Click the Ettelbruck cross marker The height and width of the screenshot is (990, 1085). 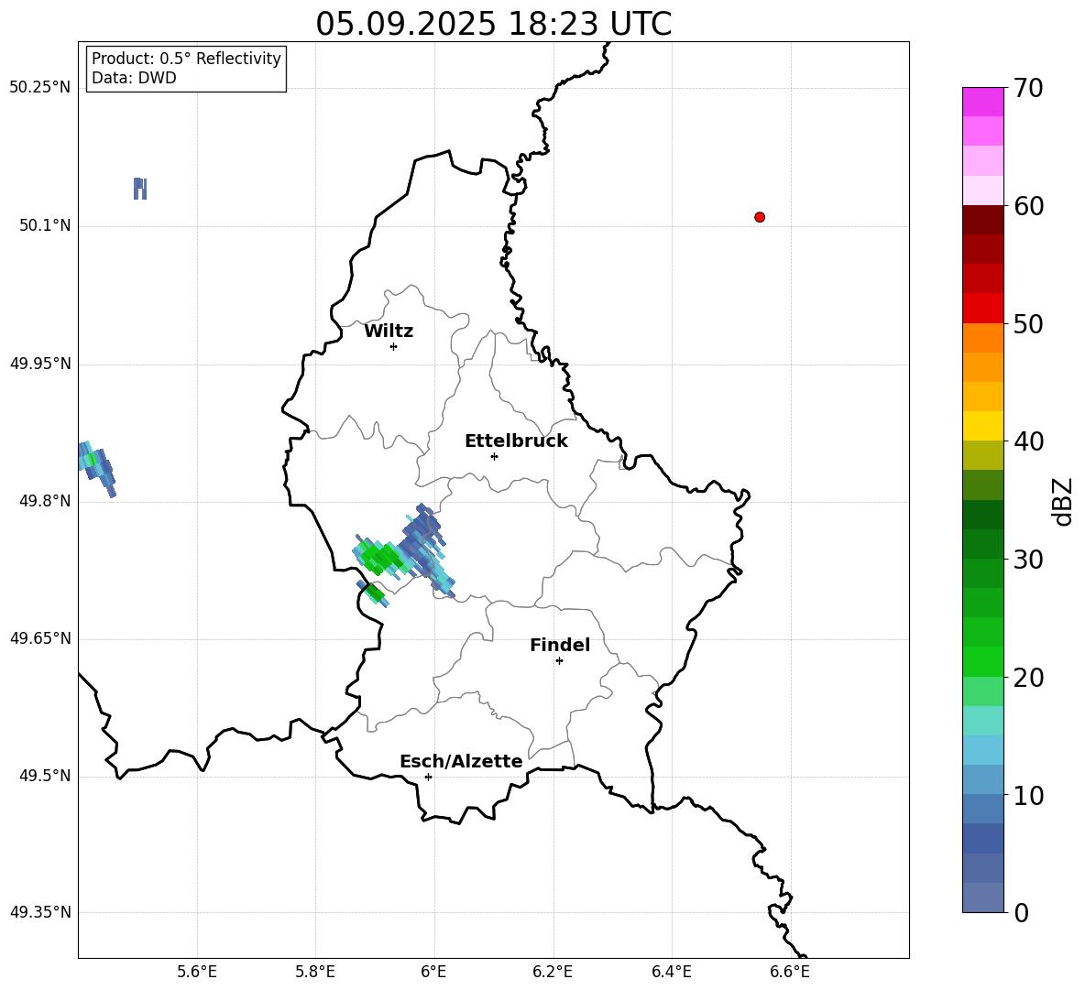click(494, 456)
